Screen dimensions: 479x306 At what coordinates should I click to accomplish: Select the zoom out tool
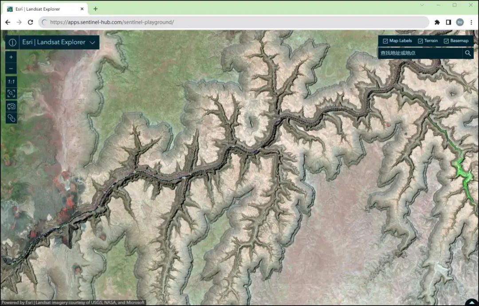click(11, 69)
